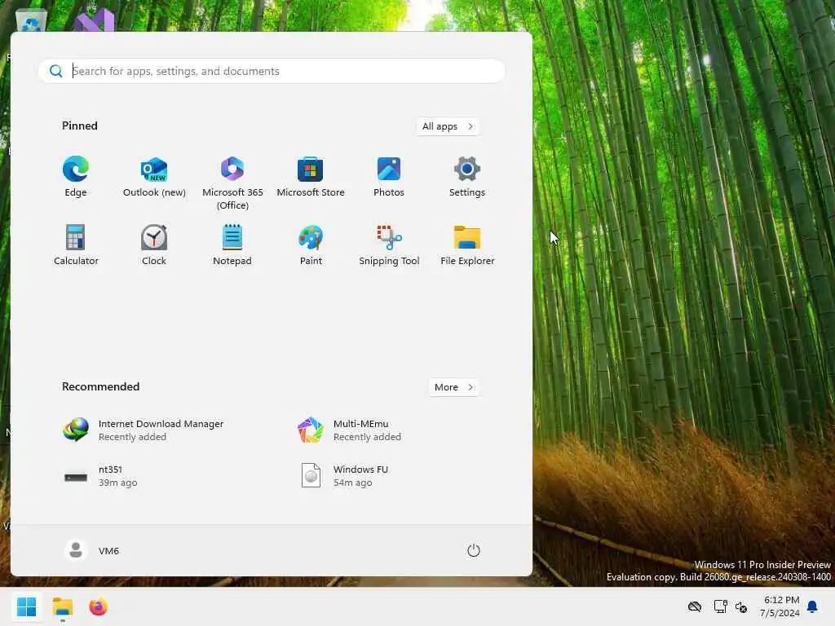Open the VM6 user account menu
Viewport: 835px width, 626px height.
pos(91,550)
